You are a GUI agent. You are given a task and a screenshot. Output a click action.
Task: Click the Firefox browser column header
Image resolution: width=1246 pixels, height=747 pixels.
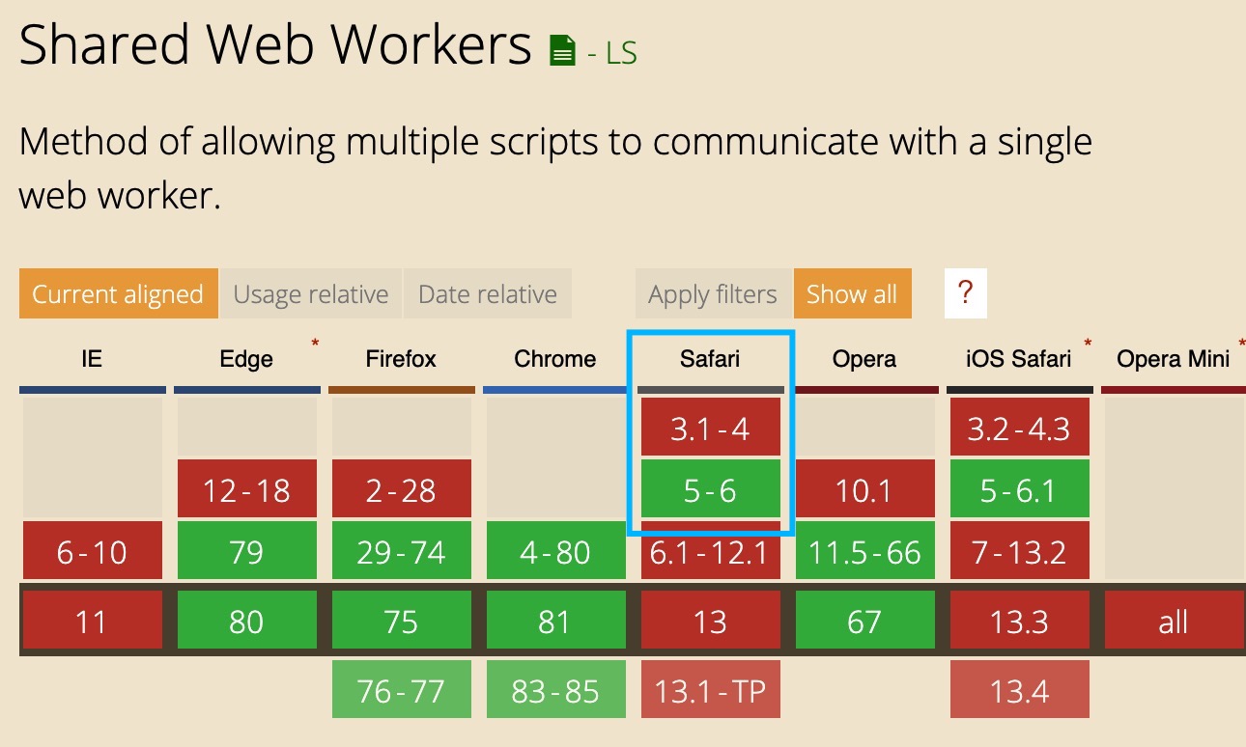(401, 360)
